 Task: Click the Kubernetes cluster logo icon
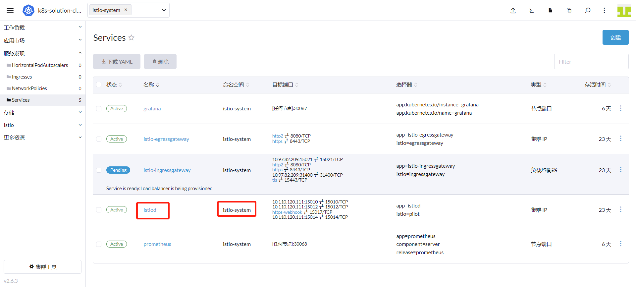point(28,10)
